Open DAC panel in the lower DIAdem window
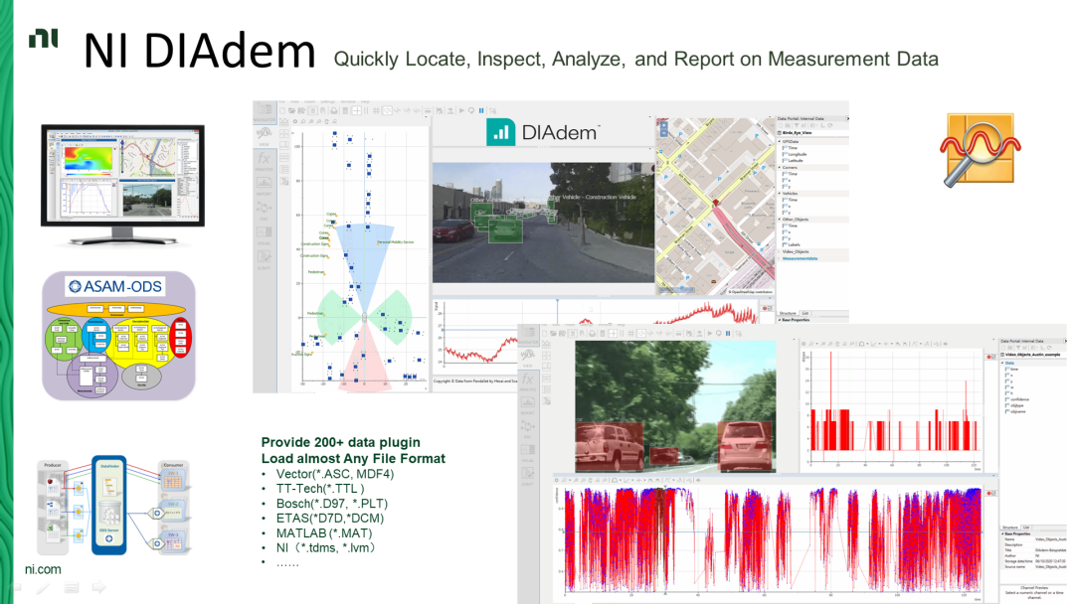The image size is (1074, 604). (527, 429)
